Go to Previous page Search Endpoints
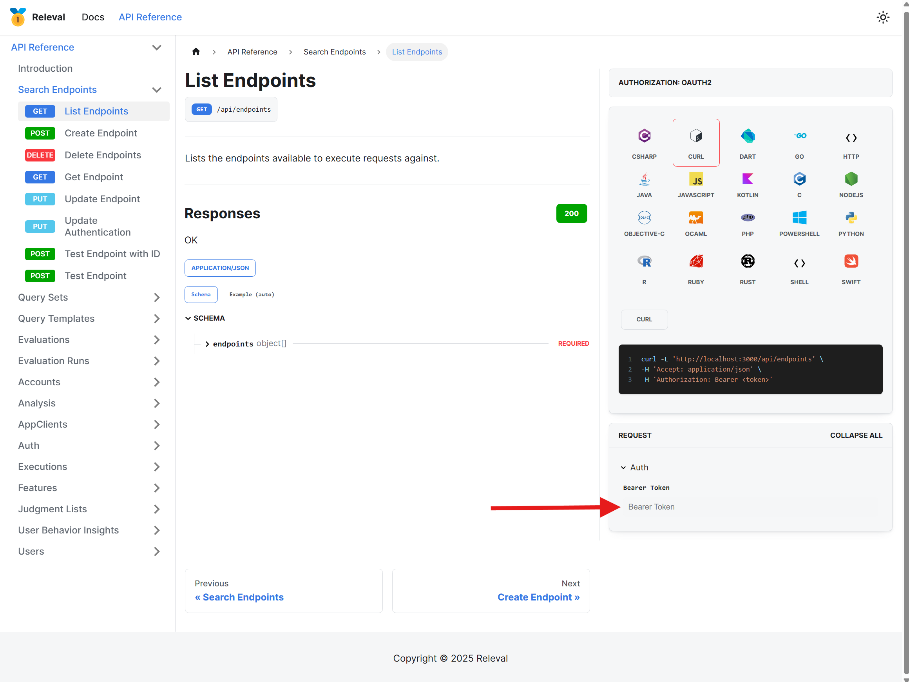Screen dimensions: 909x682 point(284,591)
